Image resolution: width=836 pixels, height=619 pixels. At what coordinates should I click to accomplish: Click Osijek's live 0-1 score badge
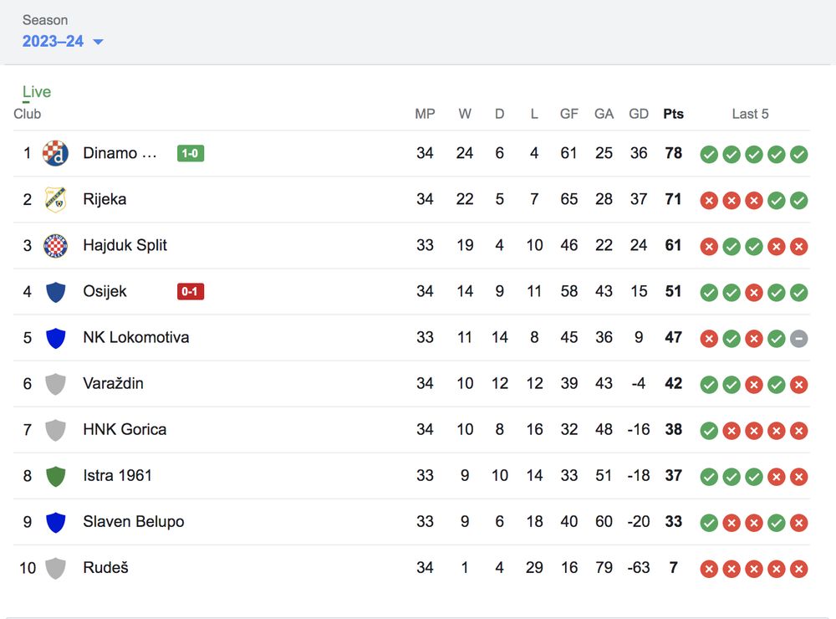[x=191, y=291]
